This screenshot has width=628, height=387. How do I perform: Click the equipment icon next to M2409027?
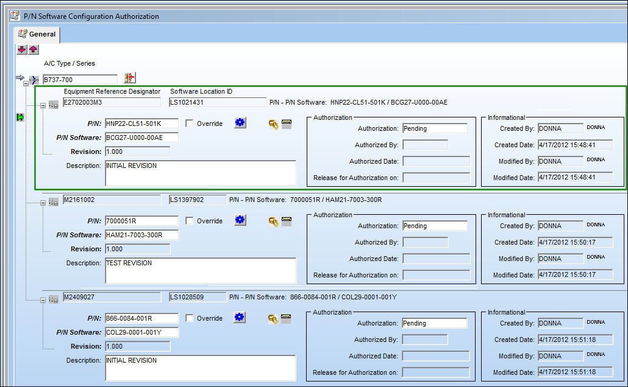tap(54, 299)
